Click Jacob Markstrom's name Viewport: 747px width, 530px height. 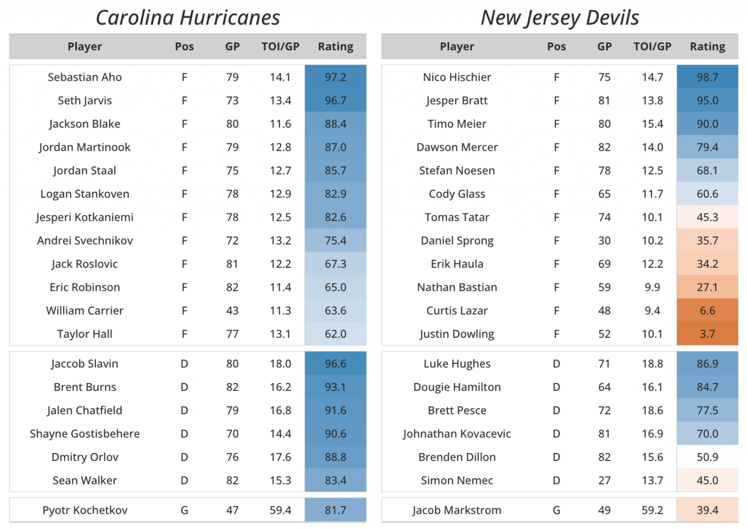click(x=457, y=510)
